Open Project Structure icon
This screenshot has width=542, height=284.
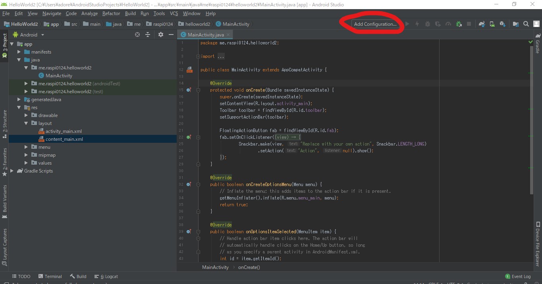[516, 24]
